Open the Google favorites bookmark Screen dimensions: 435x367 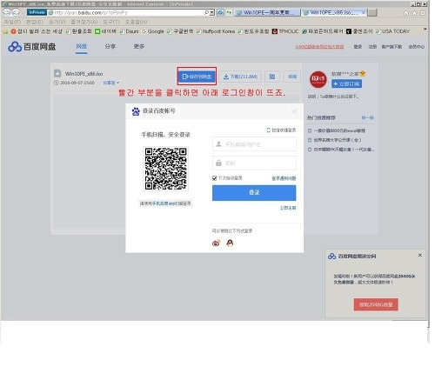point(153,31)
